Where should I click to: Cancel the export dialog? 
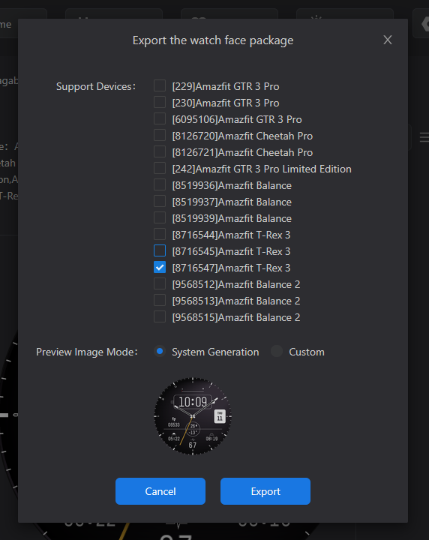point(160,491)
